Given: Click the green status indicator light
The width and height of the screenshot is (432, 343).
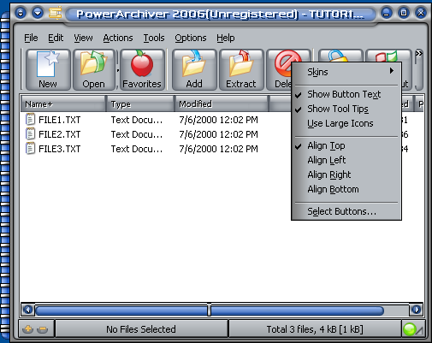Looking at the screenshot, I should 410,329.
